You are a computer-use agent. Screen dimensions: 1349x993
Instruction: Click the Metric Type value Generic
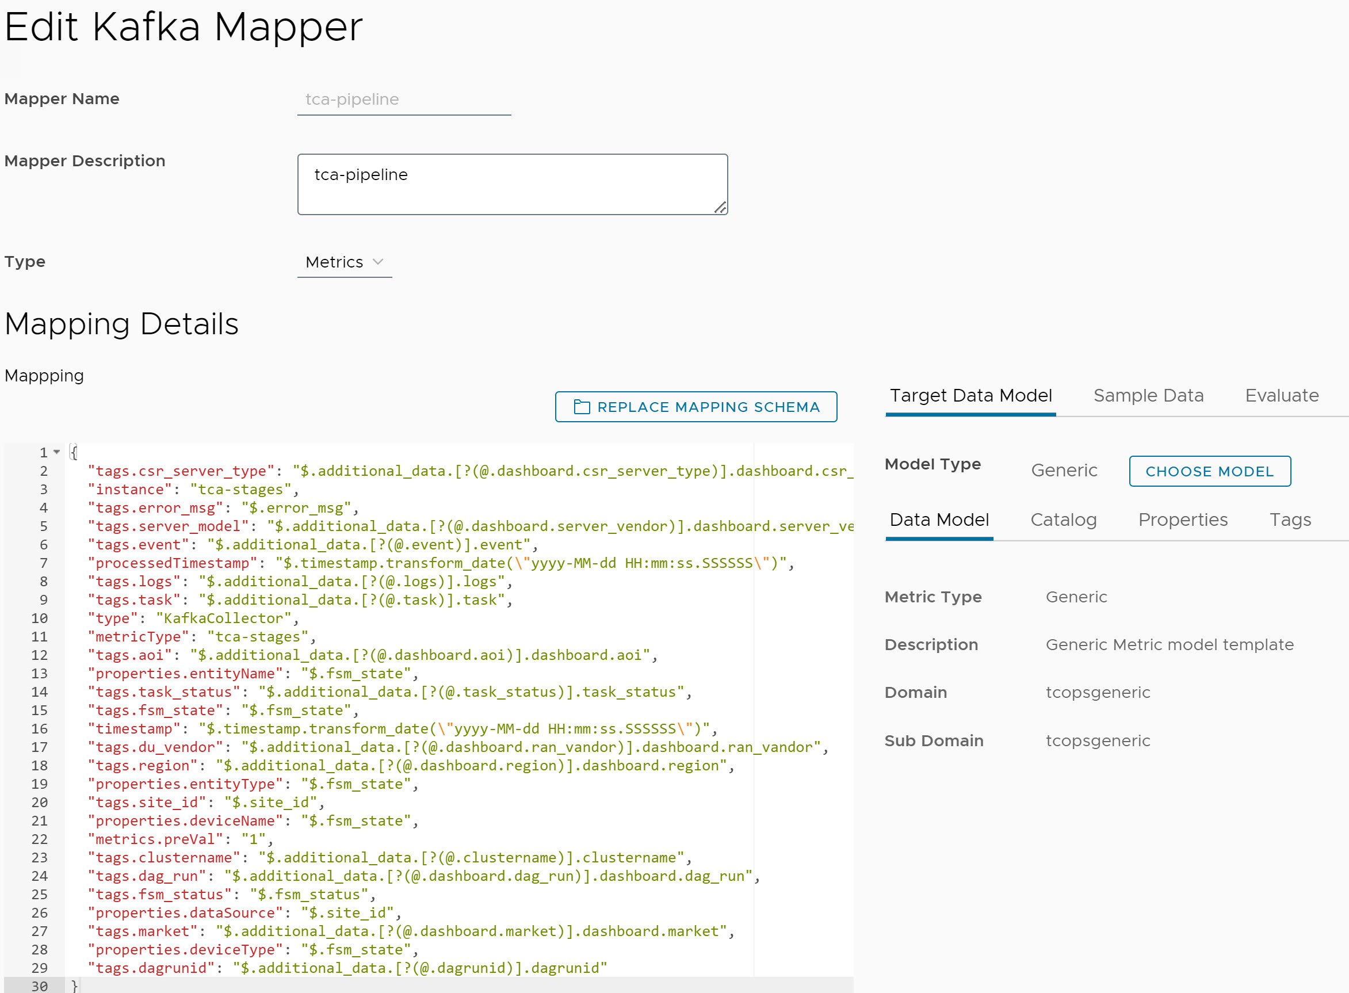coord(1076,597)
